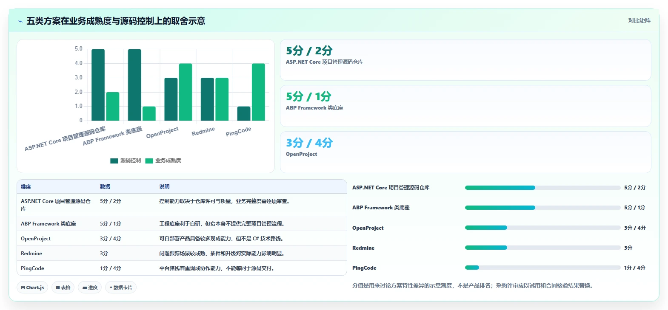Click the 1分 / 4分 value beside PingCode progress

[635, 268]
